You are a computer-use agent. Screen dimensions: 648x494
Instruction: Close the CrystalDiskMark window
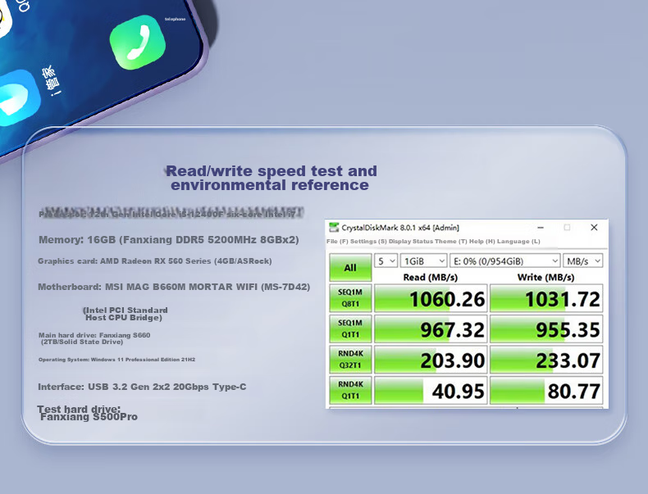coord(594,228)
